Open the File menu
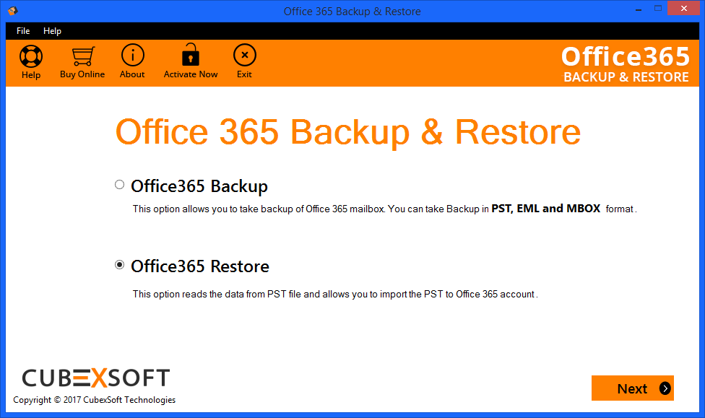705x418 pixels. tap(23, 31)
